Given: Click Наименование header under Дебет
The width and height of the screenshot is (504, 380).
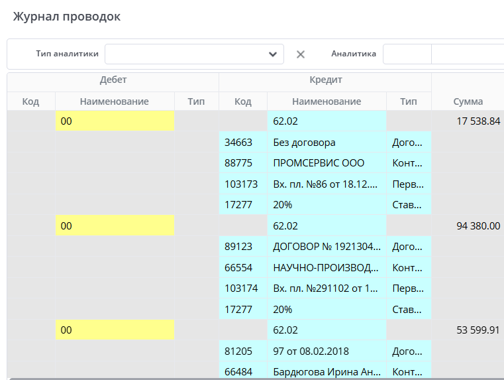Looking at the screenshot, I should (114, 101).
